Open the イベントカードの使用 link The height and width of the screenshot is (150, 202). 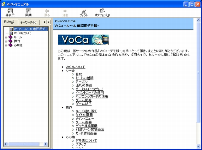coord(90,93)
